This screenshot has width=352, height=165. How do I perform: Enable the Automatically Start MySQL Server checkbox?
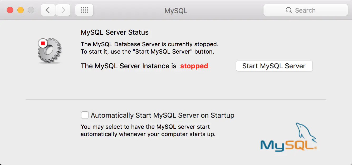coord(85,115)
